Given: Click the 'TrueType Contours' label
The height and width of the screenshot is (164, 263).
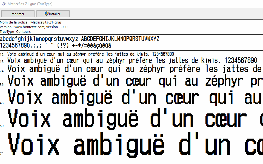Looking at the screenshot, I should (x=15, y=31).
